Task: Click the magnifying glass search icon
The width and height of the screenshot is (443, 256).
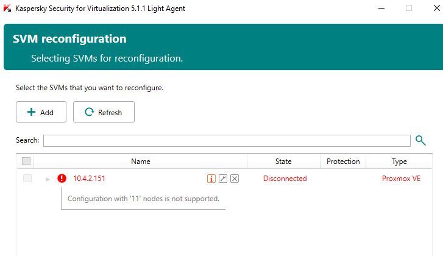Action: [420, 141]
